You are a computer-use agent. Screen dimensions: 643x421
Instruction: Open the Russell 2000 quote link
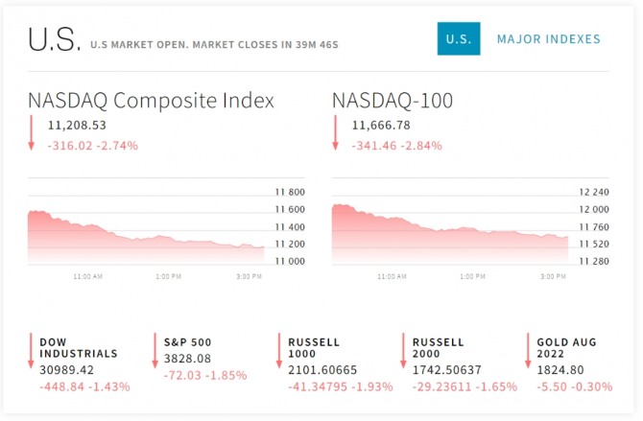pos(438,347)
